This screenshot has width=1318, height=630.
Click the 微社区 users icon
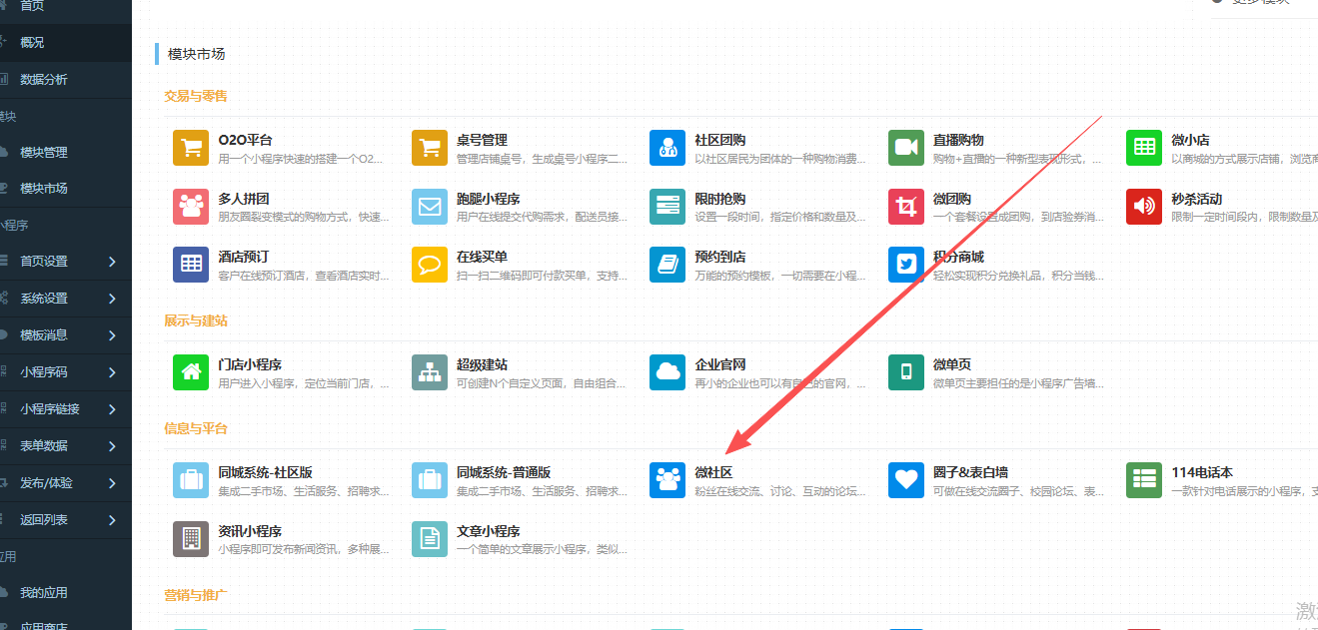tap(667, 480)
